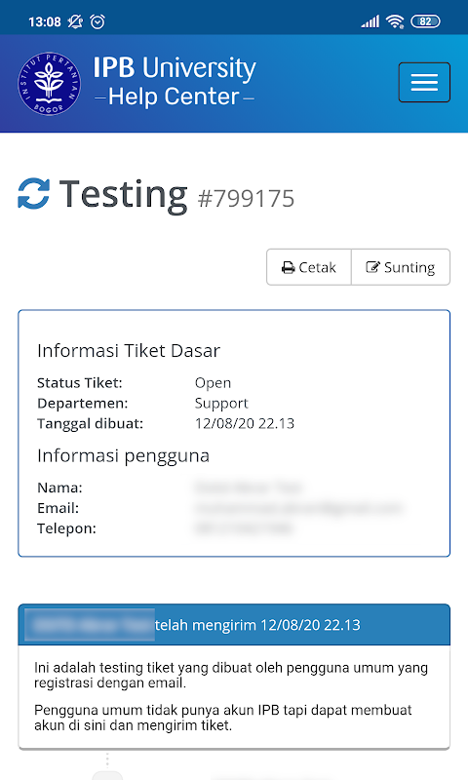Click the Testing ticket title

(x=124, y=194)
